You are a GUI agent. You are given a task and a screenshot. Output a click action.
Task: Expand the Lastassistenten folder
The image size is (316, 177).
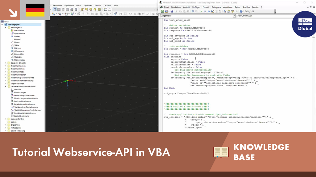point(6,119)
